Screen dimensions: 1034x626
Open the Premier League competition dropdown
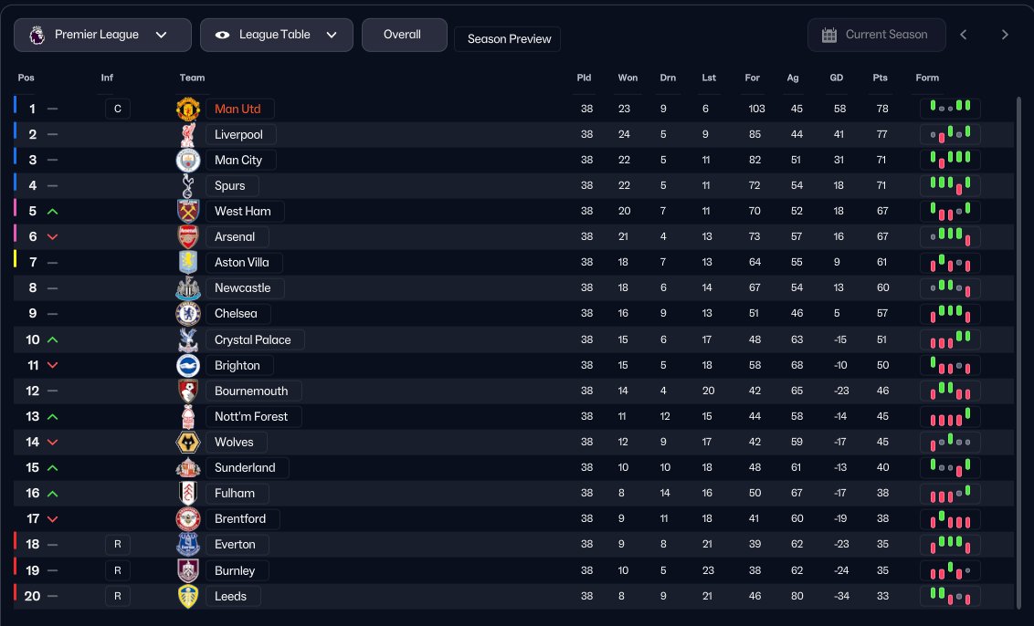coord(102,35)
